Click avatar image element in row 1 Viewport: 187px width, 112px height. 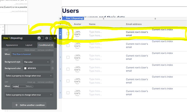coord(77,34)
